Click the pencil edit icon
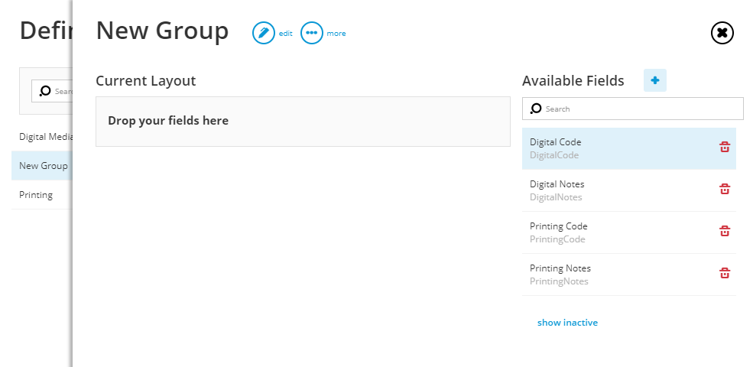This screenshot has width=753, height=367. pyautogui.click(x=264, y=33)
